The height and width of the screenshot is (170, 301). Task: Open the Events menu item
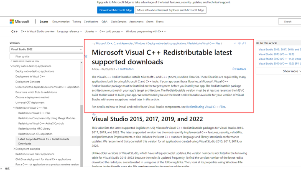(x=160, y=22)
